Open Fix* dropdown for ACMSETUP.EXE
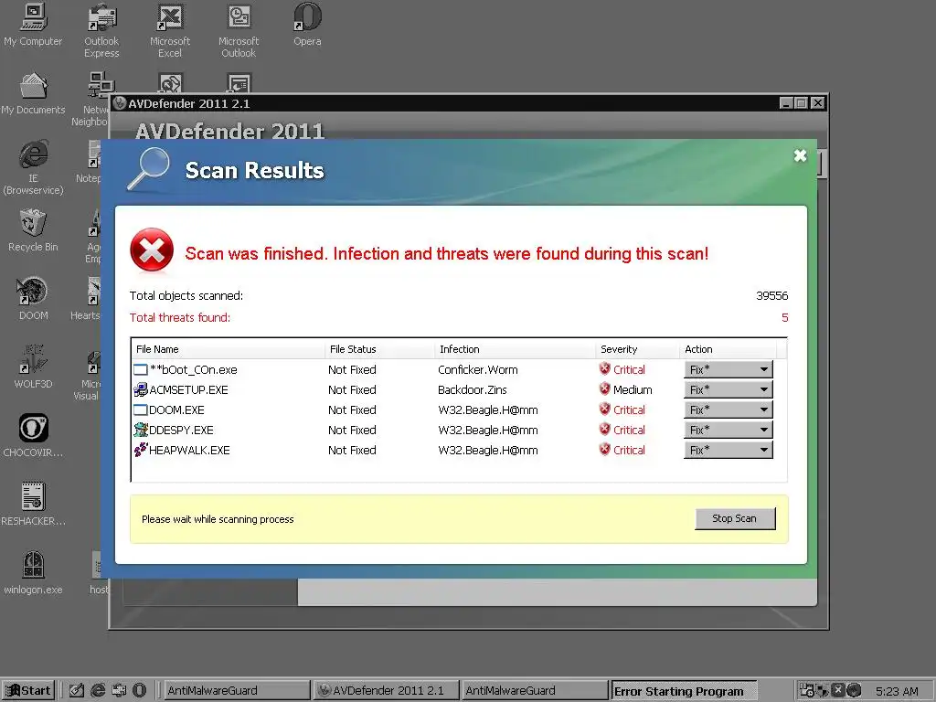Screen dimensions: 936x702 click(x=729, y=389)
